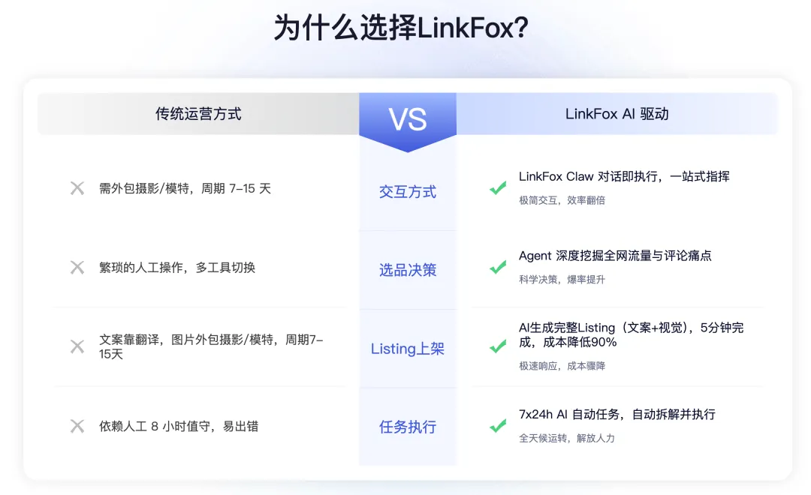The width and height of the screenshot is (811, 495).
Task: Click the green checkmark beside AI生成完整Listing
Action: (x=498, y=346)
